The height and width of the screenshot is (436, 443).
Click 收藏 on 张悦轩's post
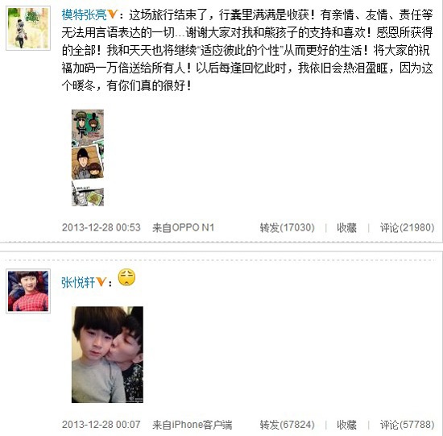tap(346, 425)
